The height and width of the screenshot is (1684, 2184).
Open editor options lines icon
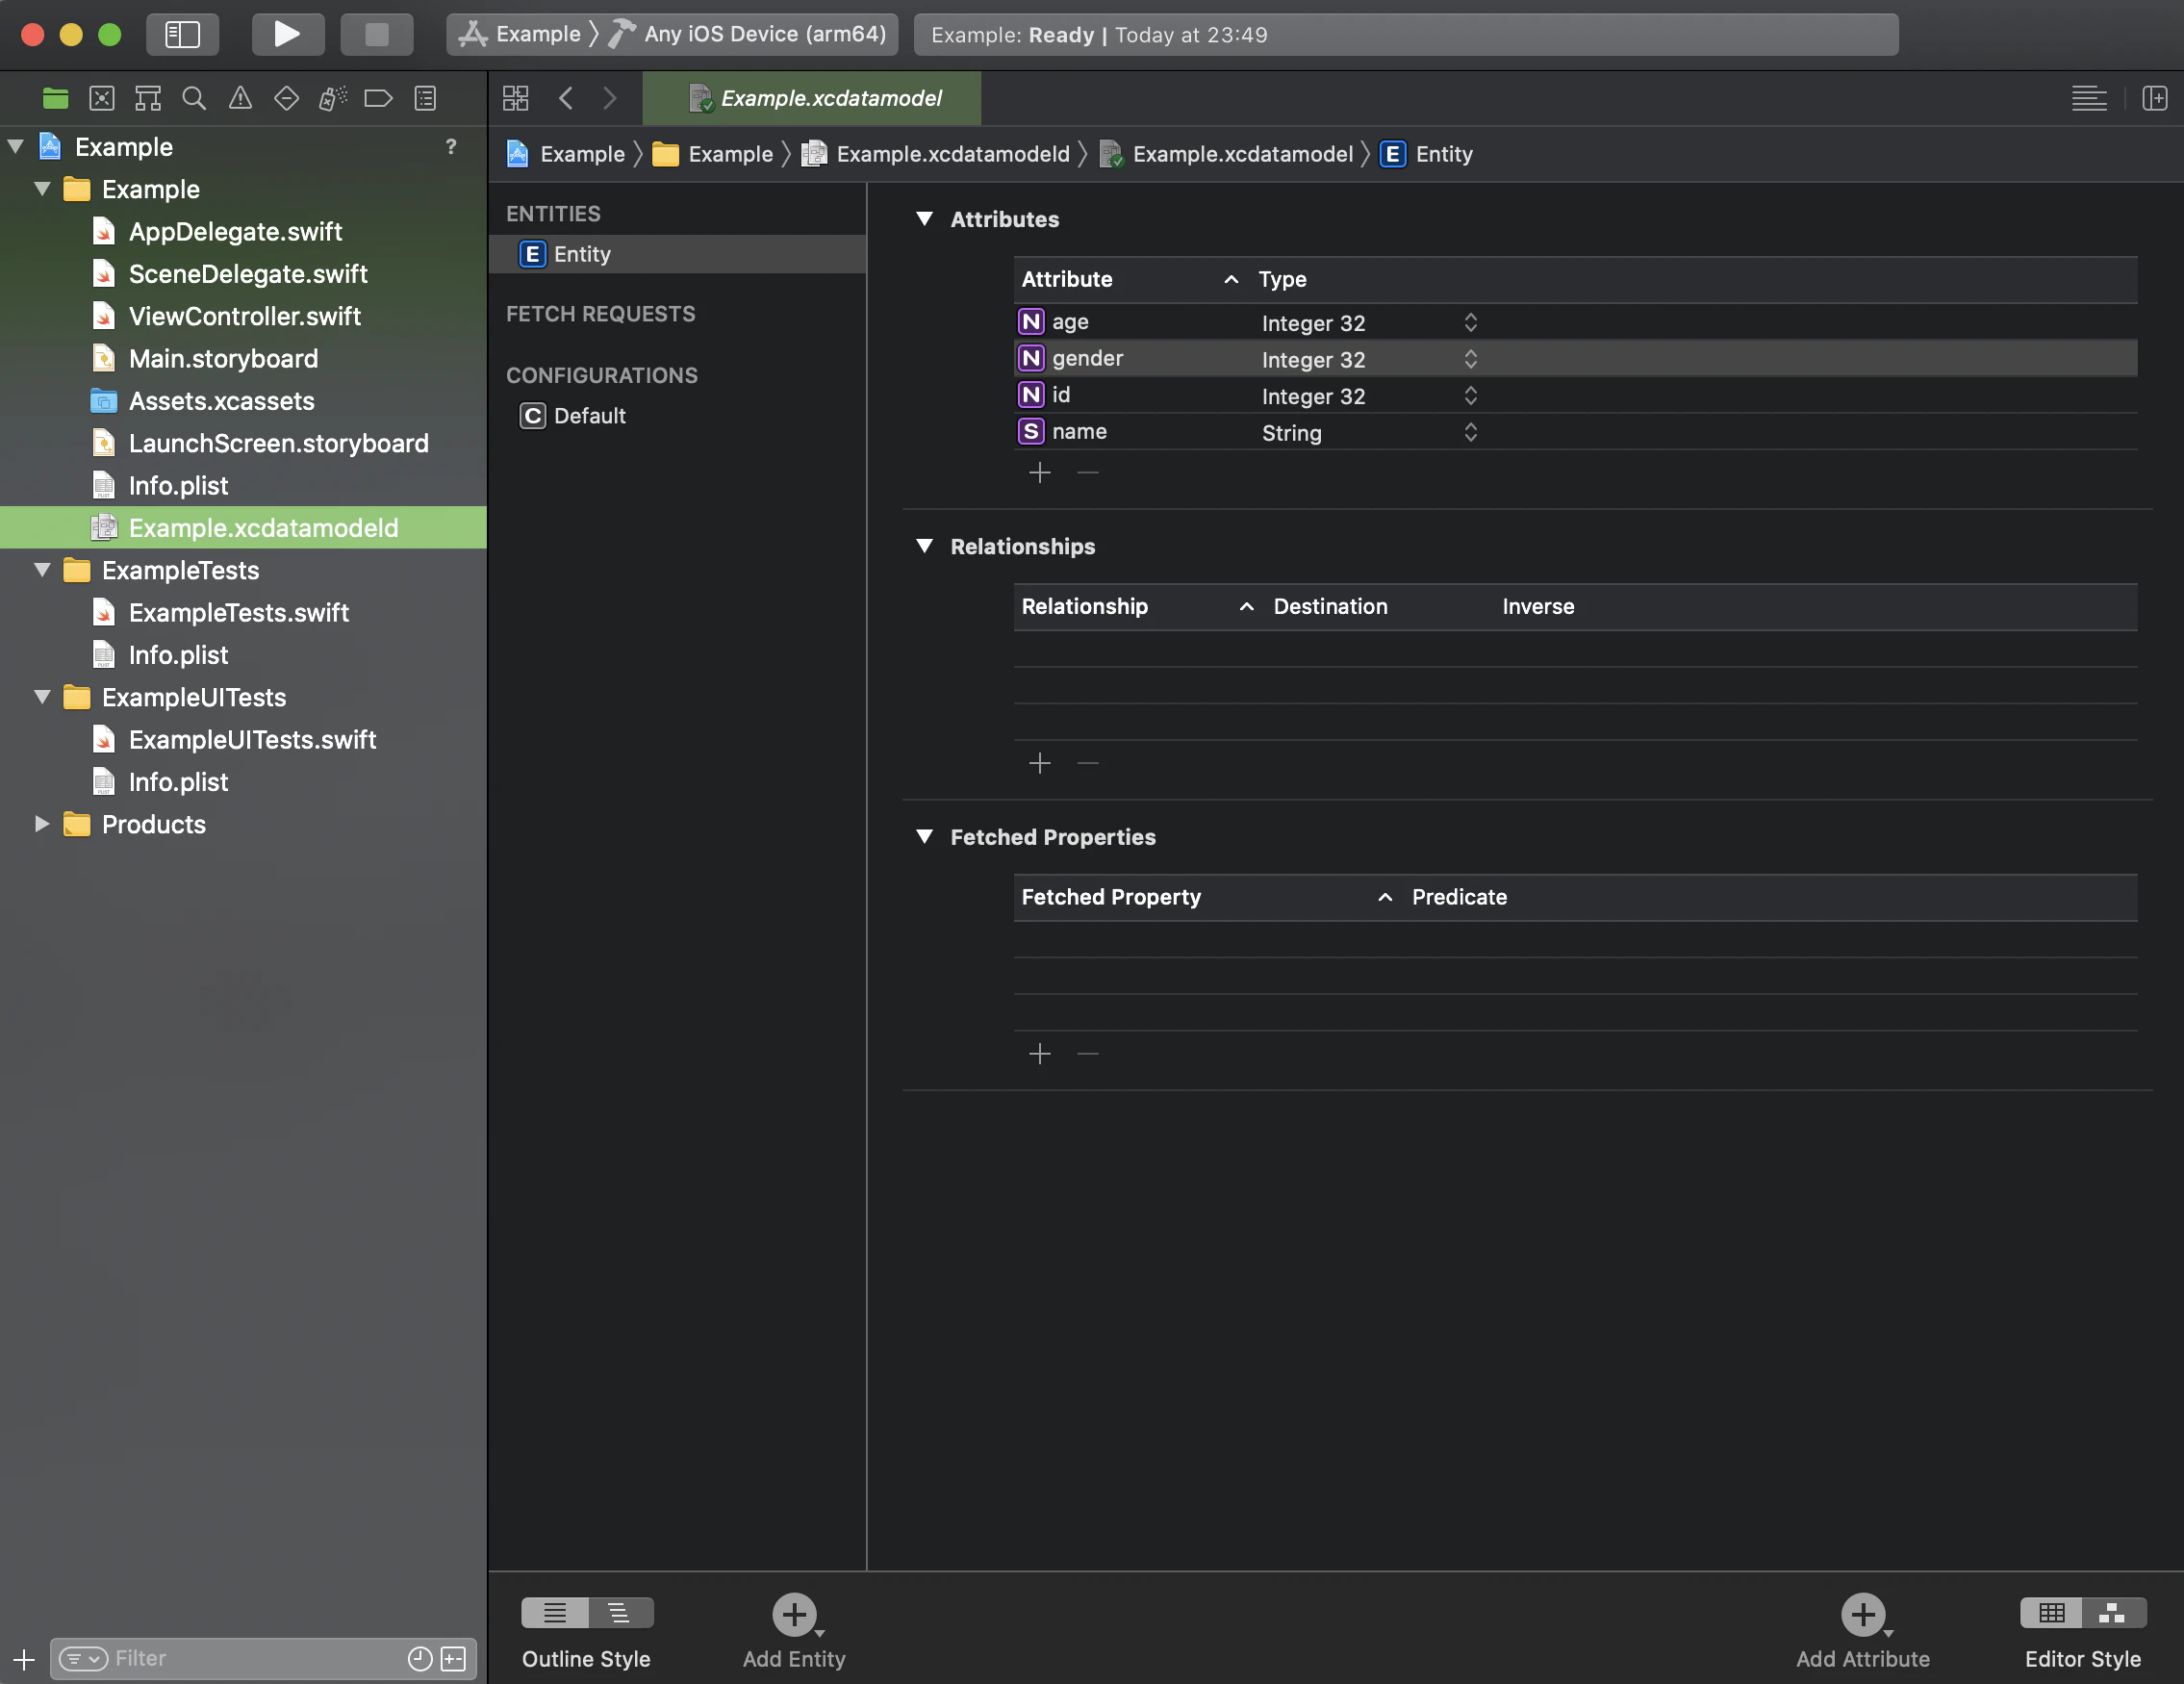[2089, 98]
